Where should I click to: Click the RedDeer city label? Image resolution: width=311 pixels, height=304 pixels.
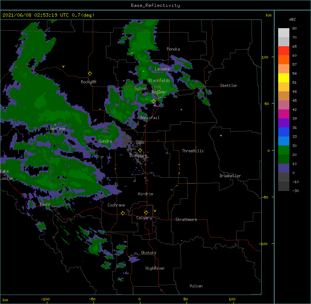point(159,92)
